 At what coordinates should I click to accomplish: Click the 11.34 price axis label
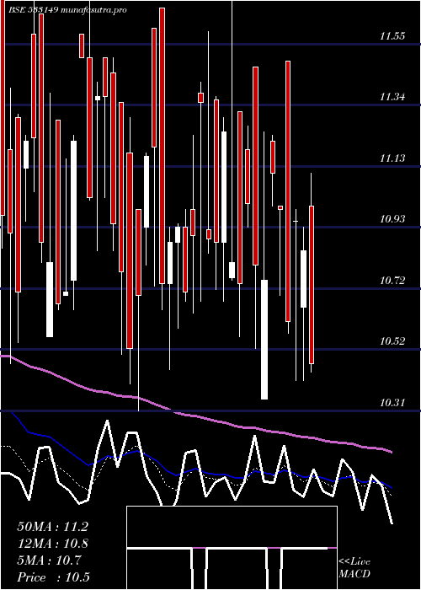(x=392, y=97)
